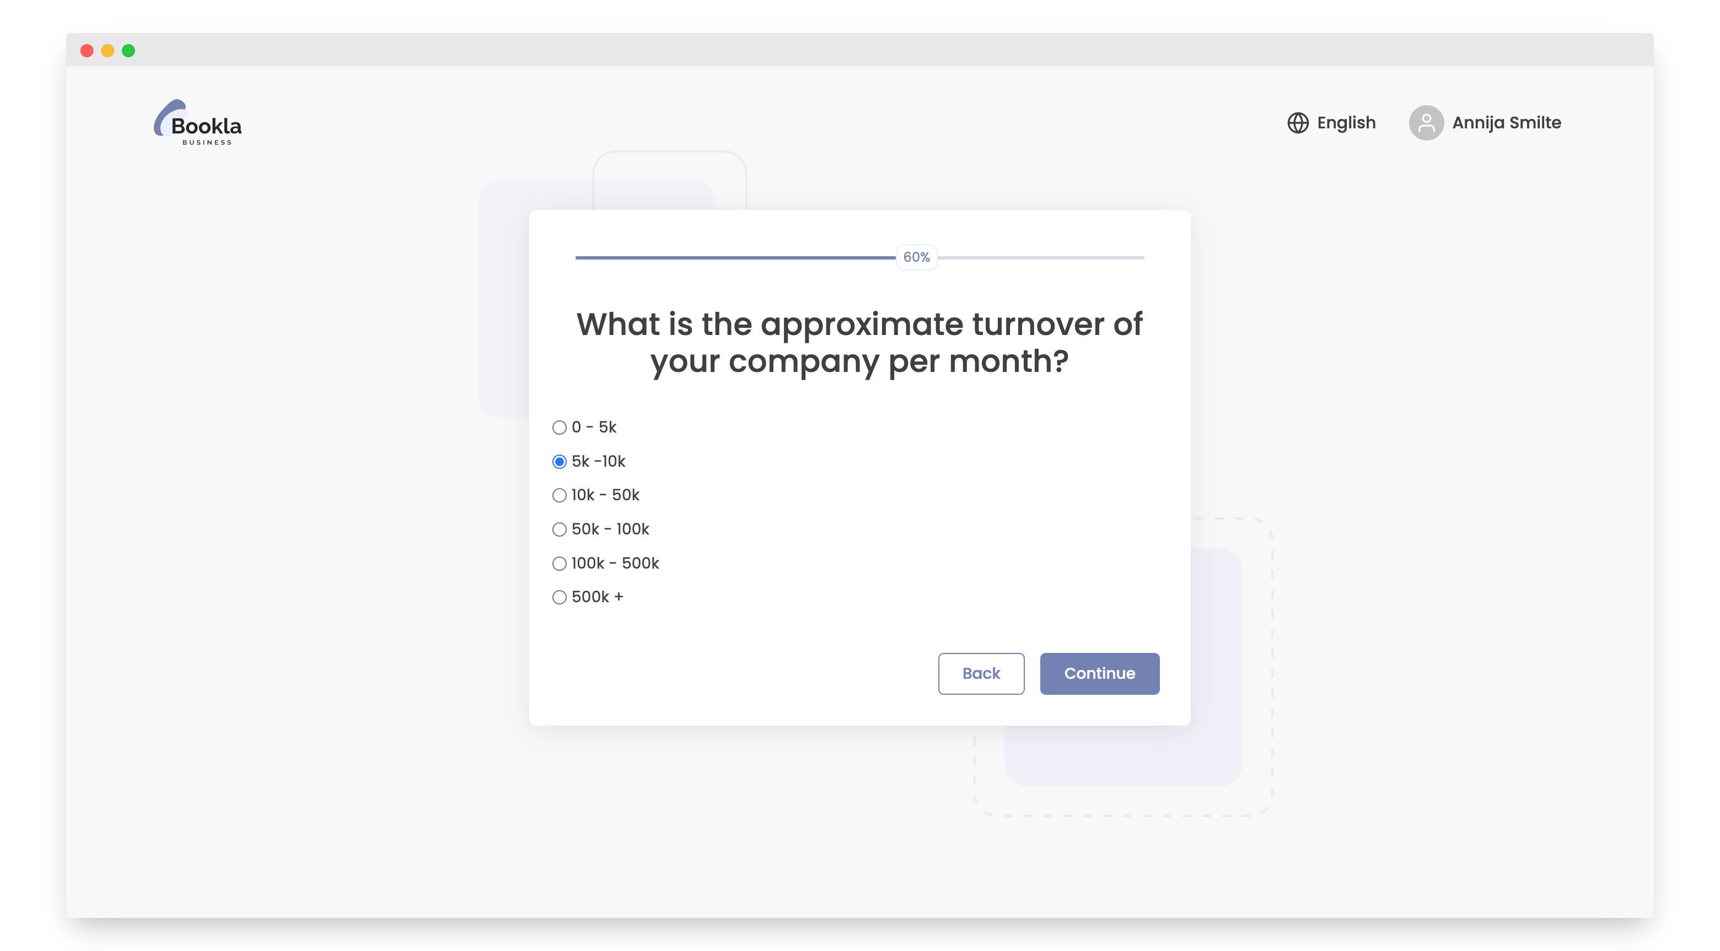1720x951 pixels.
Task: Go back with the Back button
Action: [980, 673]
